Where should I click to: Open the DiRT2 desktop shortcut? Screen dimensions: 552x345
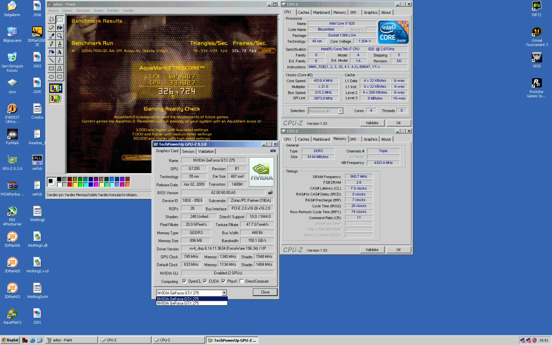point(537,9)
